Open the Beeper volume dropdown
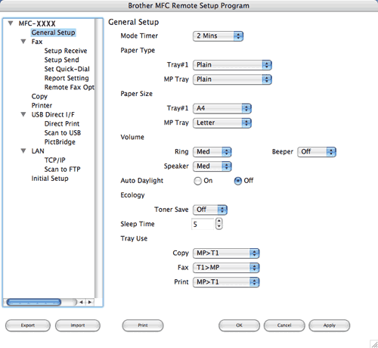The width and height of the screenshot is (378, 348). click(x=317, y=152)
